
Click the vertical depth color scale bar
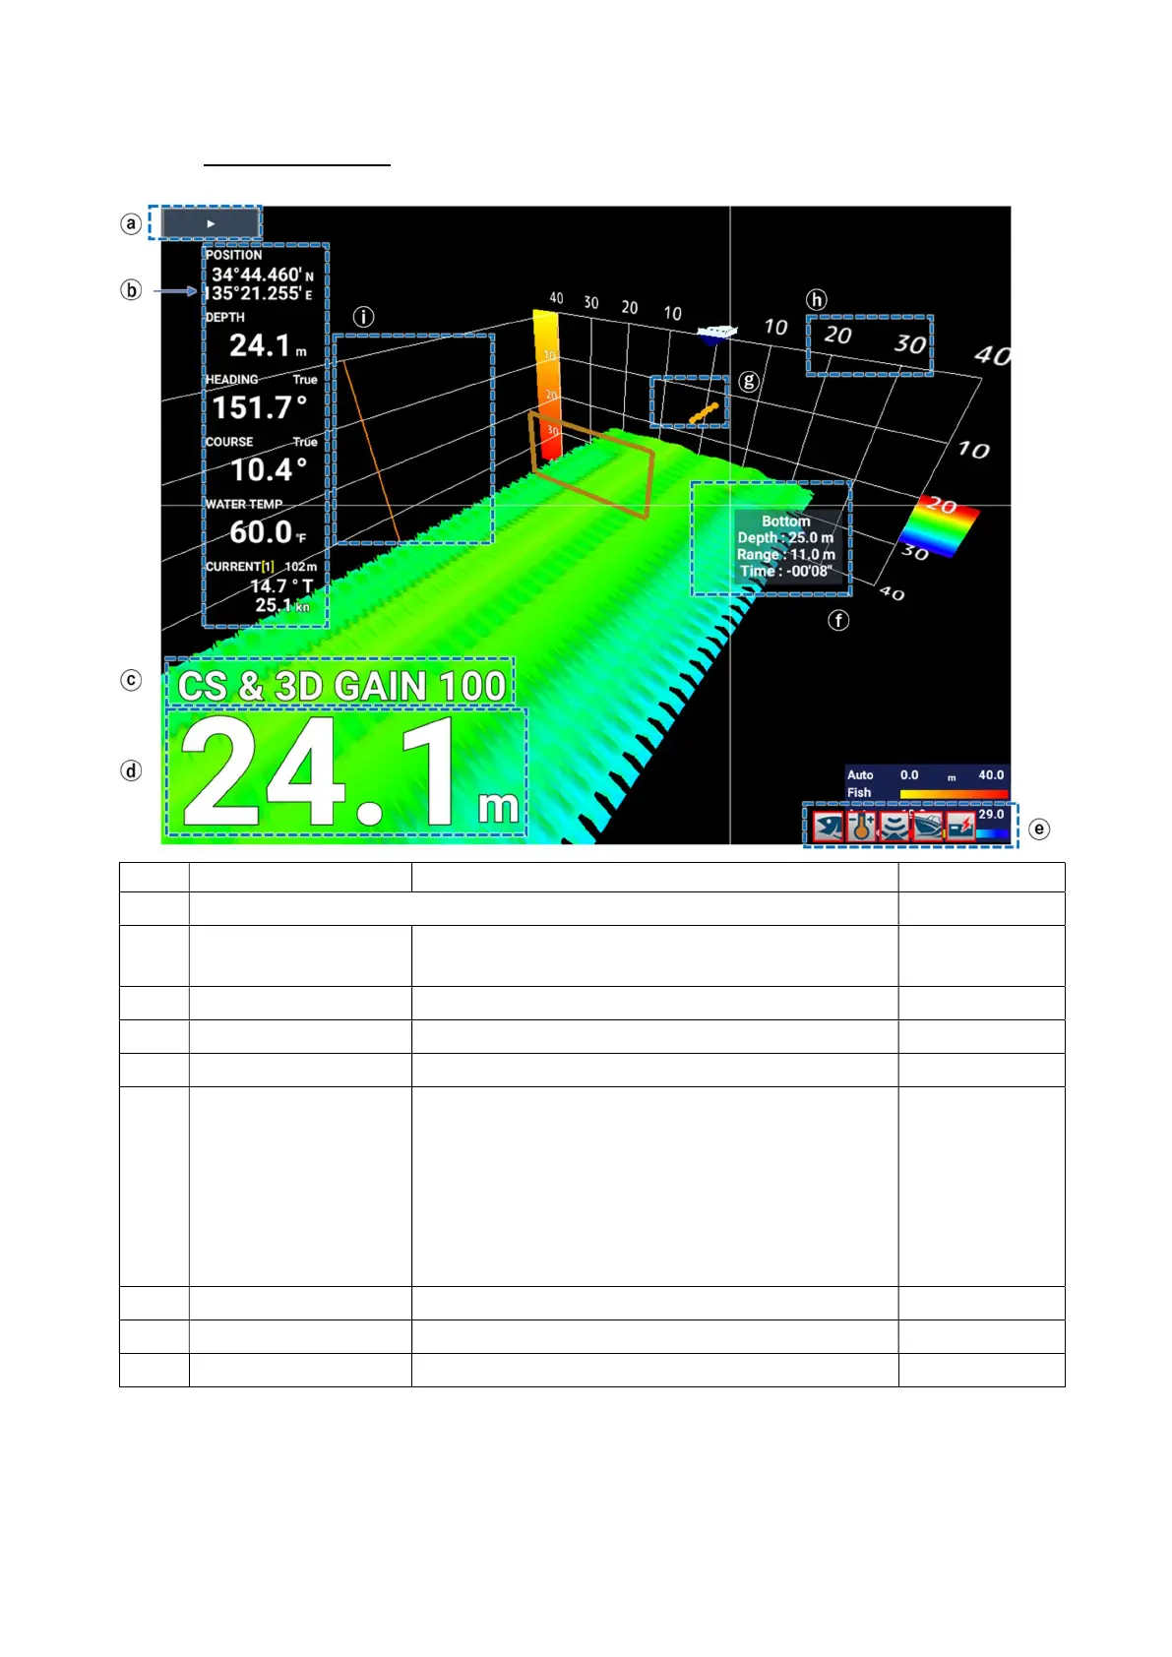(x=547, y=384)
